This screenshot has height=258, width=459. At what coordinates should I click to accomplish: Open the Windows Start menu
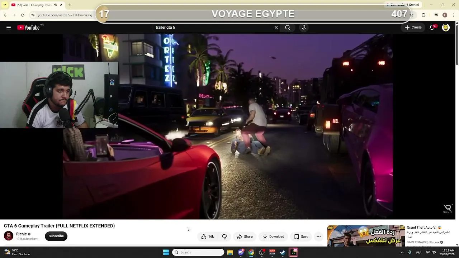coord(166,252)
